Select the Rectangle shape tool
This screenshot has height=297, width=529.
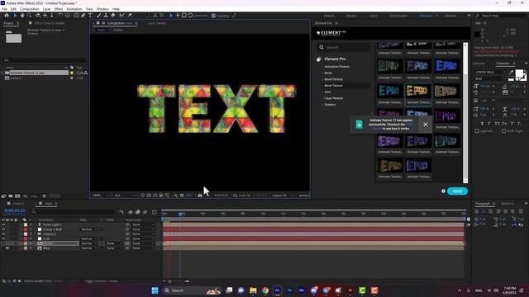76,16
